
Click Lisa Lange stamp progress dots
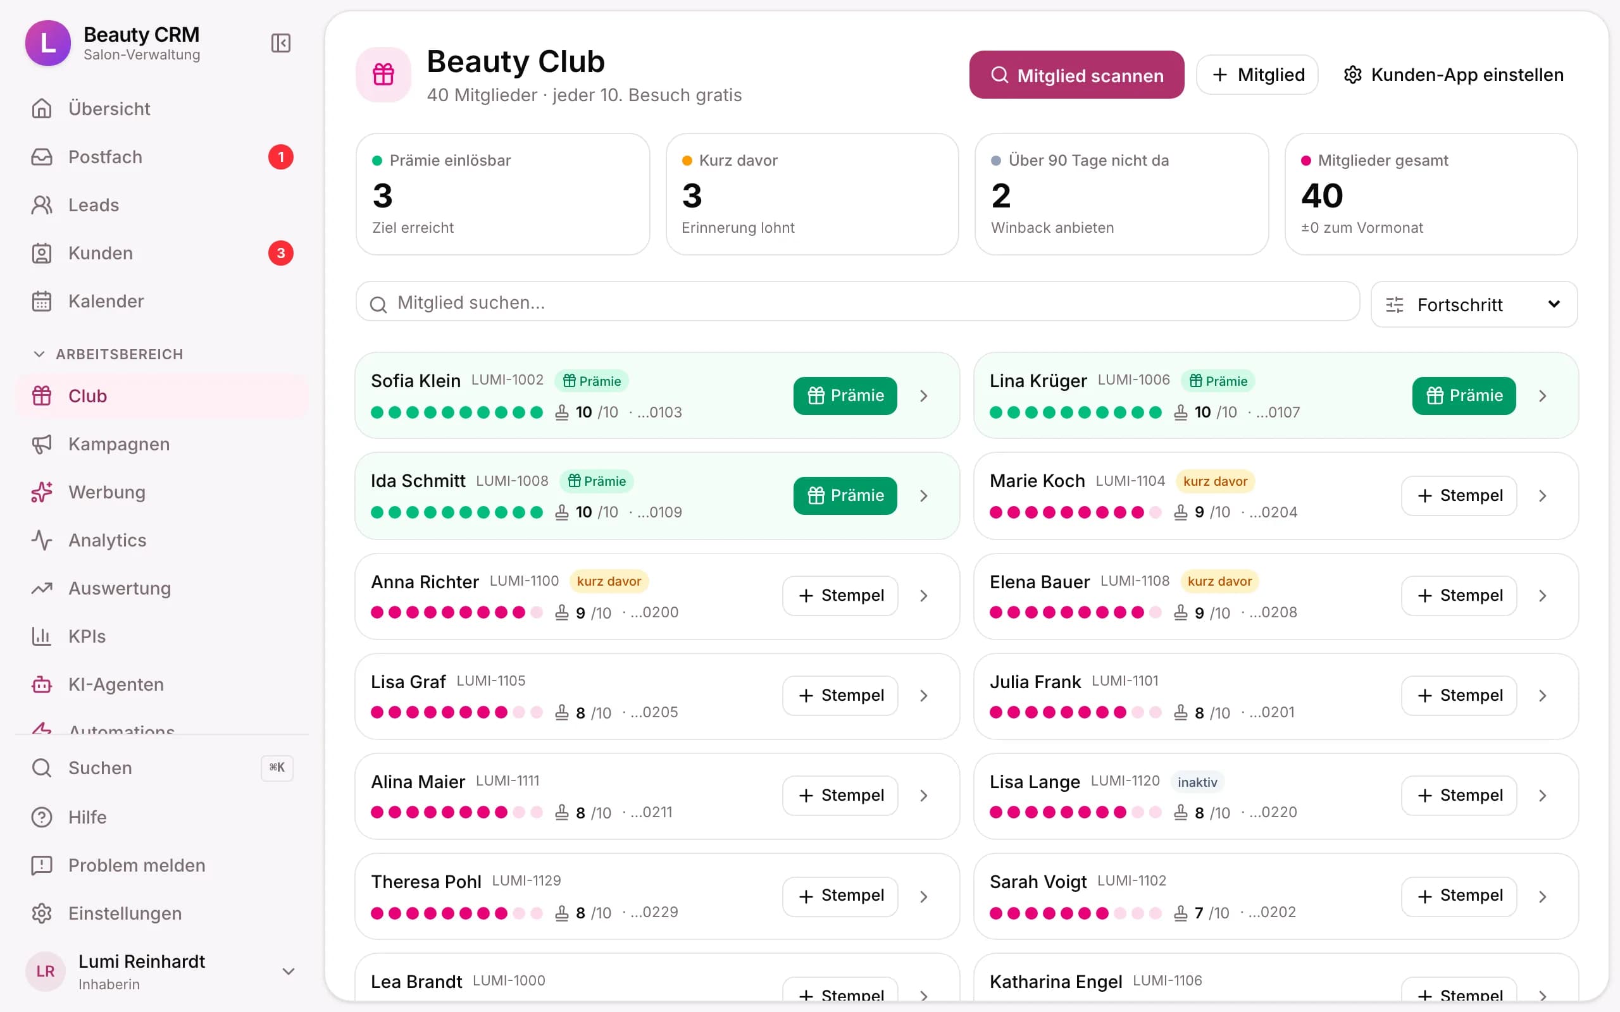pyautogui.click(x=1076, y=813)
